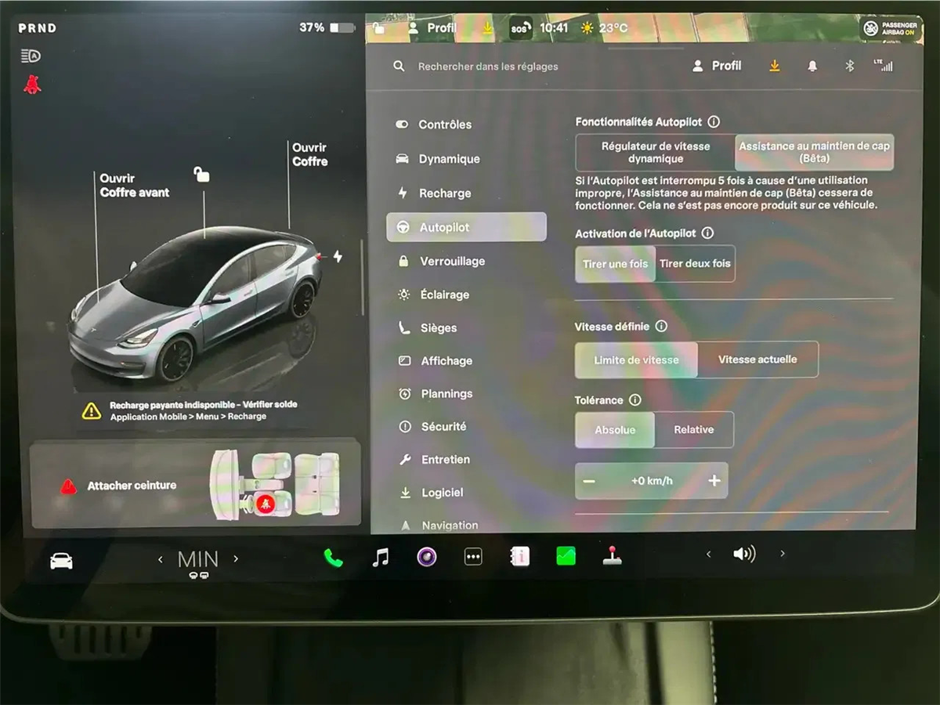
Task: Select Absolue tolerance
Action: point(615,430)
